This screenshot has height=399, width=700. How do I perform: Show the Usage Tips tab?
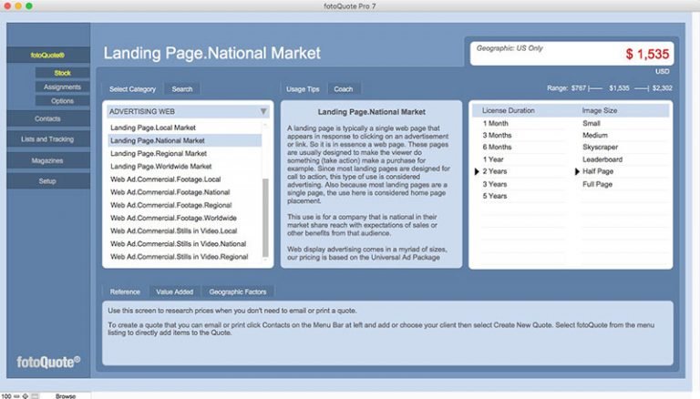(303, 88)
